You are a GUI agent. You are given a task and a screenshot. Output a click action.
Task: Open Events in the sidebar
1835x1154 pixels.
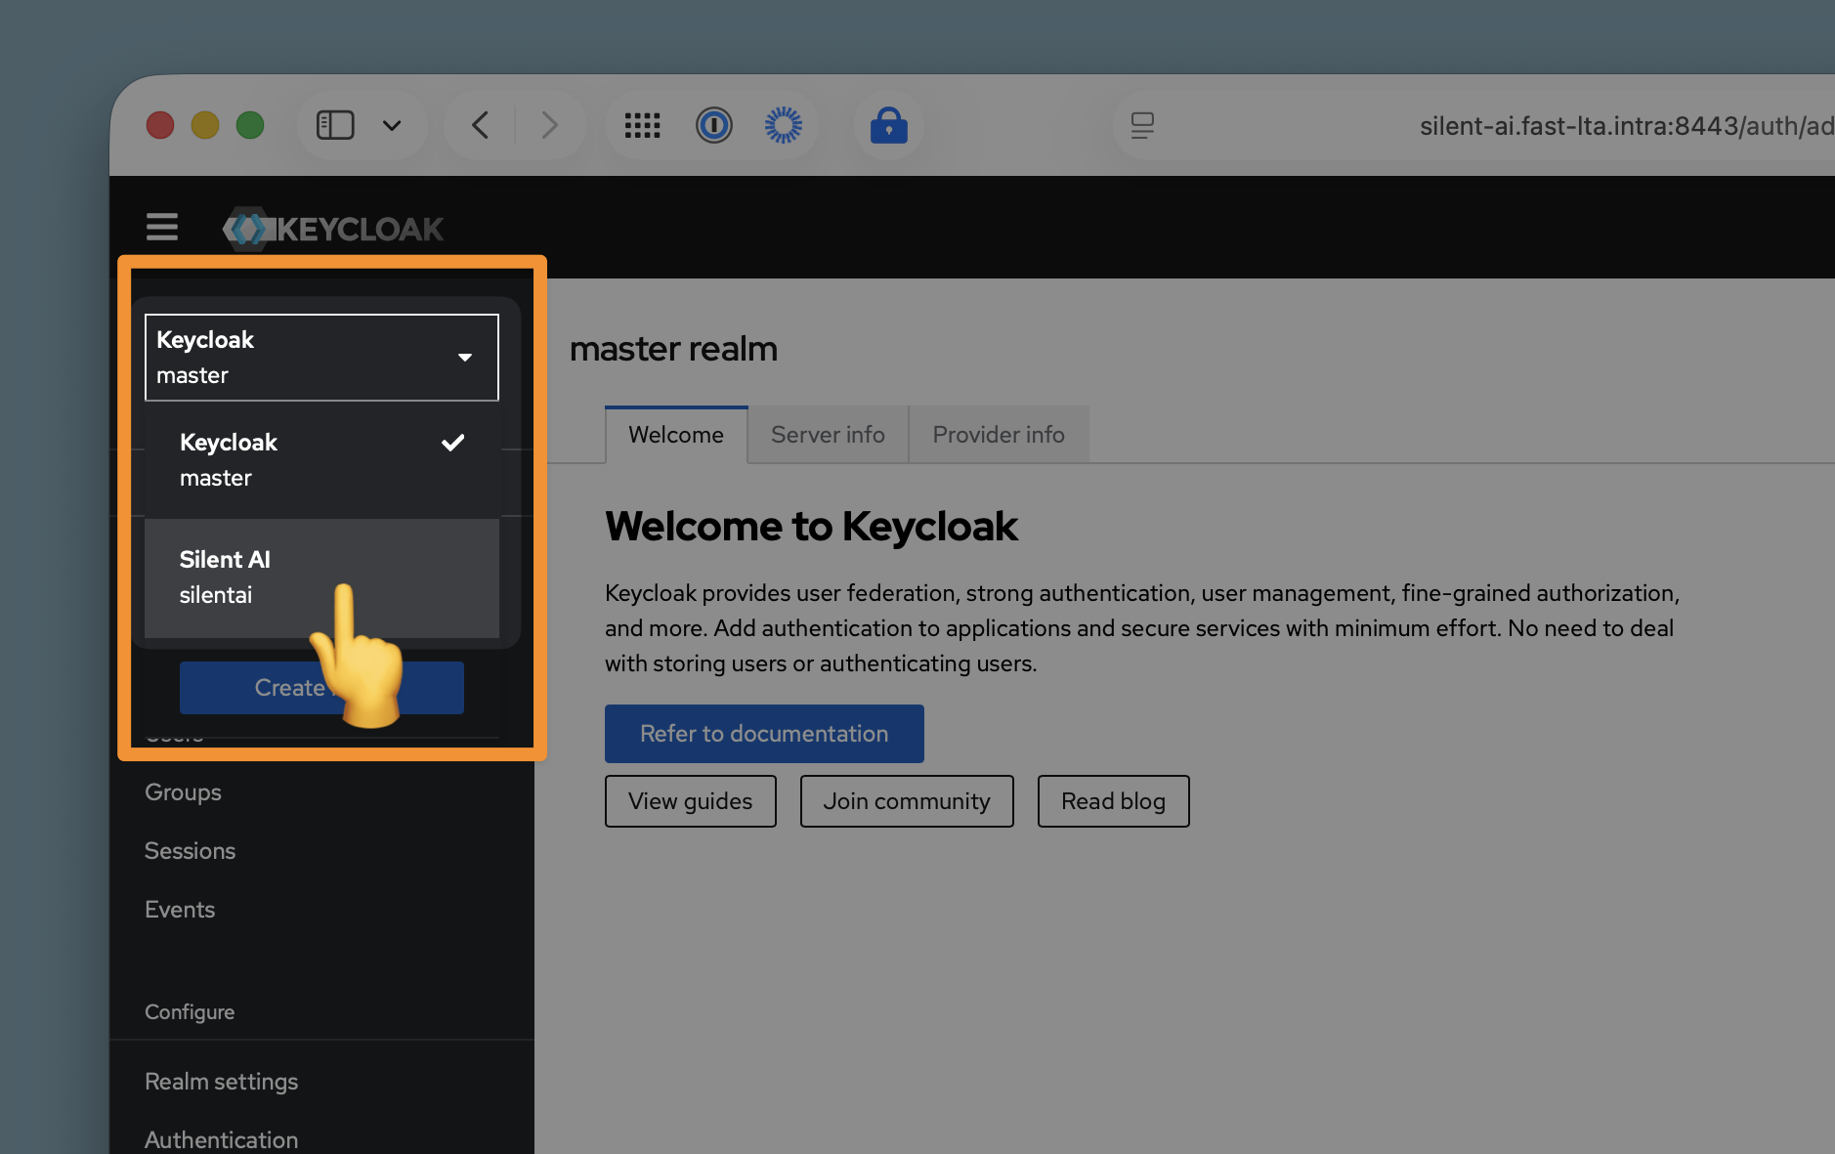tap(180, 910)
